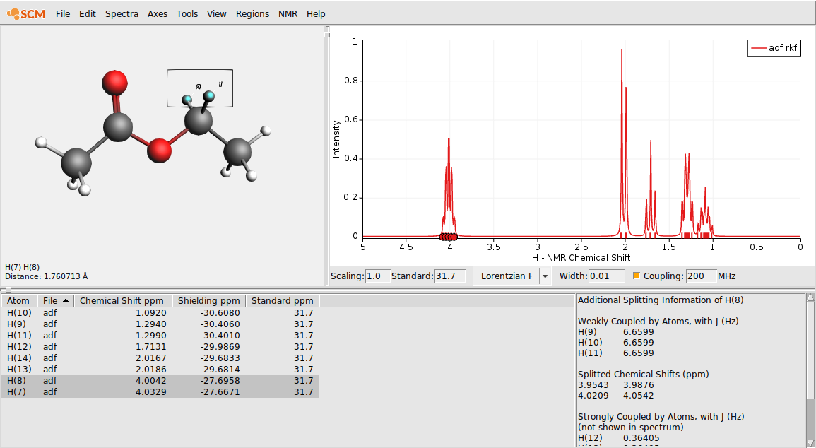Click red peak markers near 4 ppm
The image size is (816, 448).
pos(448,237)
